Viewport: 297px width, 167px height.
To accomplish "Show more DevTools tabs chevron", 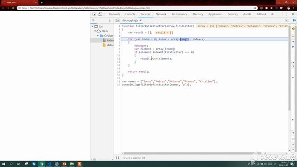I will click(x=272, y=14).
